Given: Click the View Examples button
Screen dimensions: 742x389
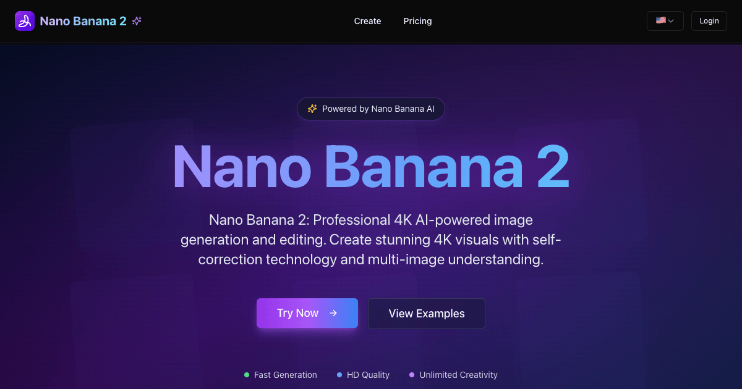Looking at the screenshot, I should click(x=427, y=314).
